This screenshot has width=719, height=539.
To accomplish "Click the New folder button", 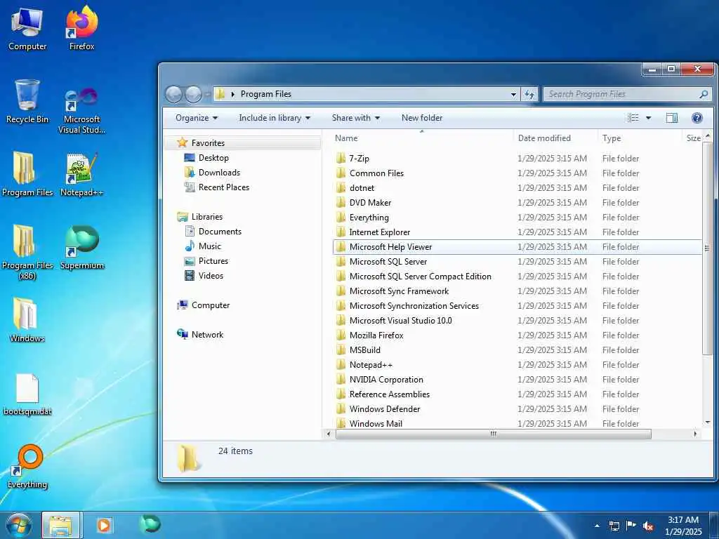I will (x=422, y=118).
